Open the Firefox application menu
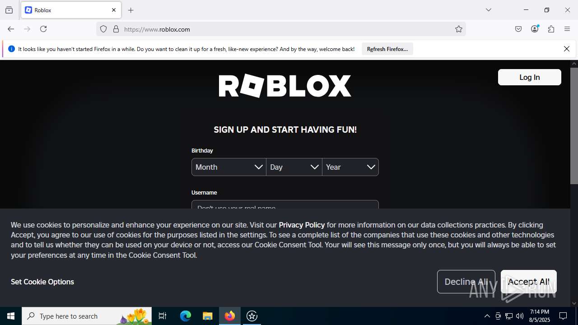The height and width of the screenshot is (325, 578). tap(567, 29)
